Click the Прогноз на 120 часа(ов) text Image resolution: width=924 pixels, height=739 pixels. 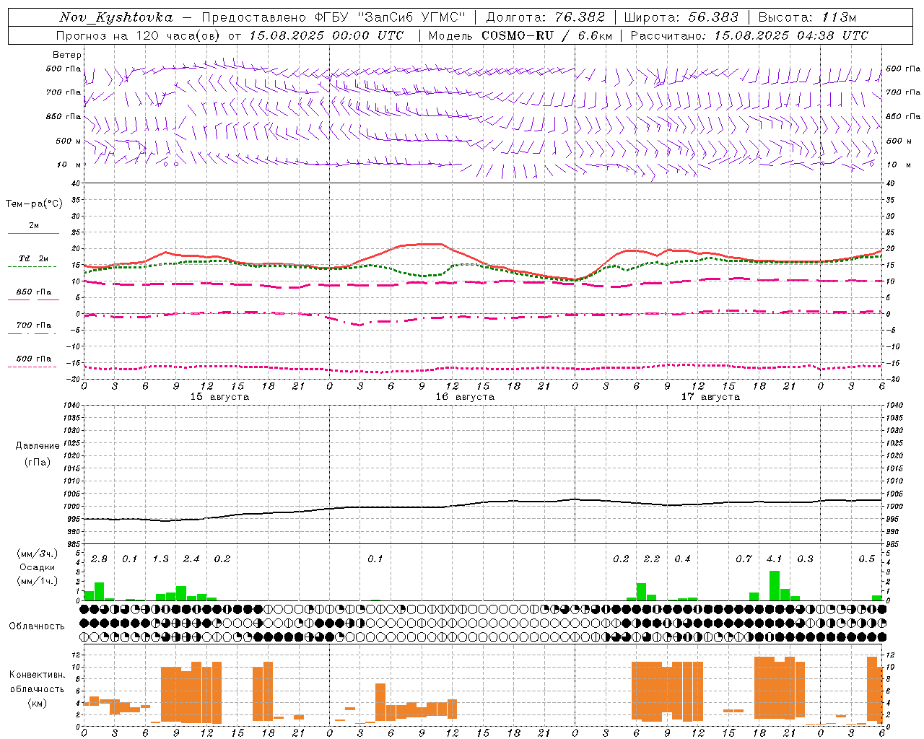[x=139, y=35]
